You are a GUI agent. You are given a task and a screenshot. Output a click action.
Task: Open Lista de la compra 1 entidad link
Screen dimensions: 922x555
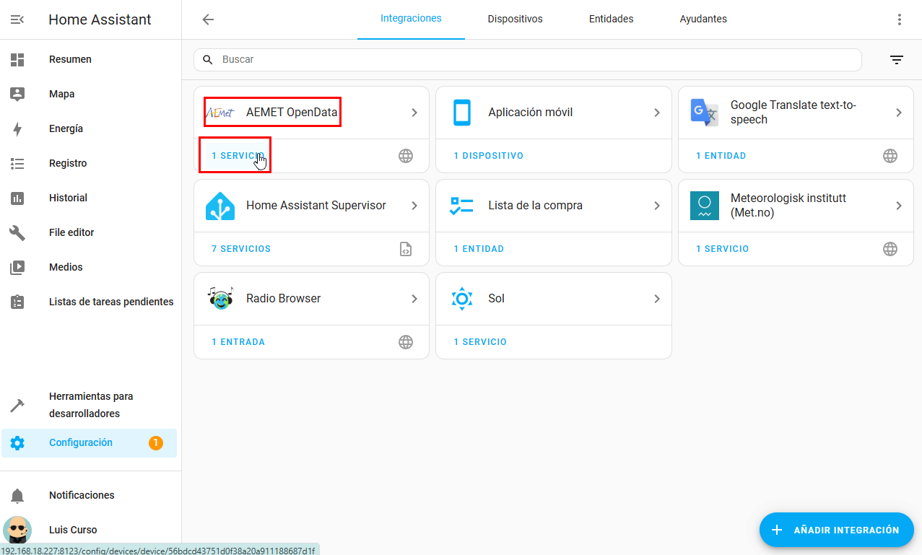(479, 249)
